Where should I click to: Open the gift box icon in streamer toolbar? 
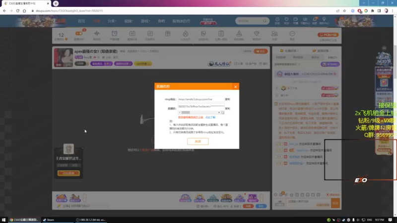[x=168, y=34]
